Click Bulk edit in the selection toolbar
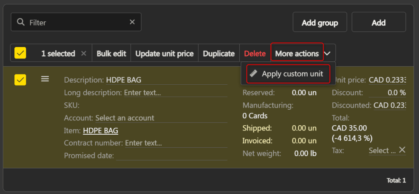 pyautogui.click(x=111, y=54)
